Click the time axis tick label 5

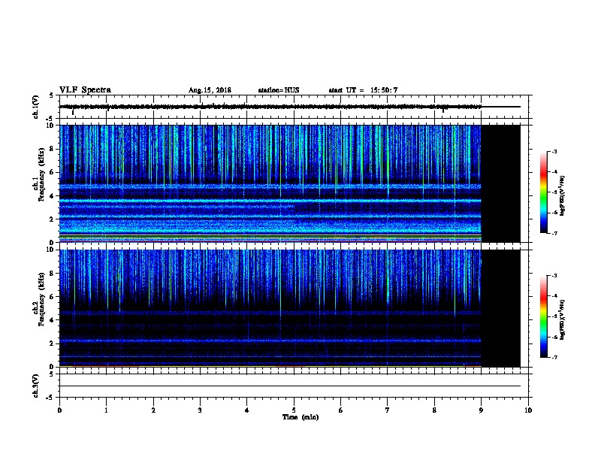(294, 410)
